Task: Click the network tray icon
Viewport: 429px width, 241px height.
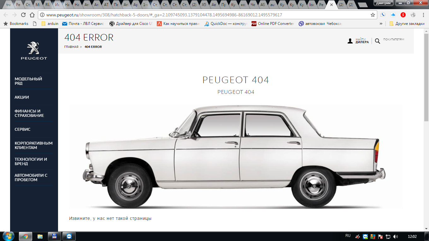Action: pyautogui.click(x=388, y=236)
